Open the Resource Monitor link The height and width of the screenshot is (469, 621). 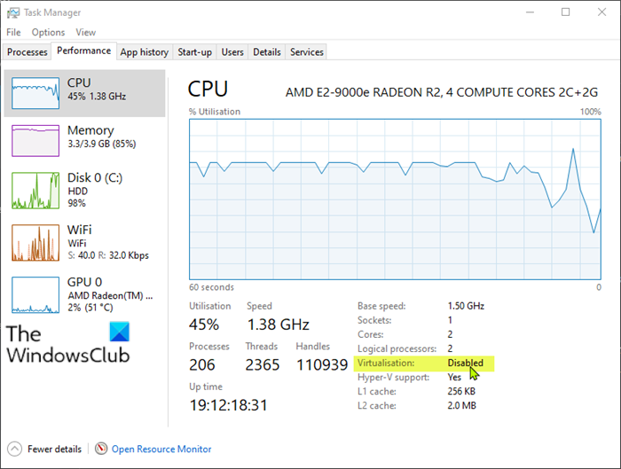coord(161,449)
